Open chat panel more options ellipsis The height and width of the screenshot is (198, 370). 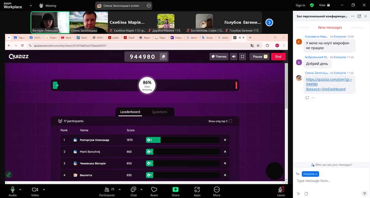click(353, 16)
